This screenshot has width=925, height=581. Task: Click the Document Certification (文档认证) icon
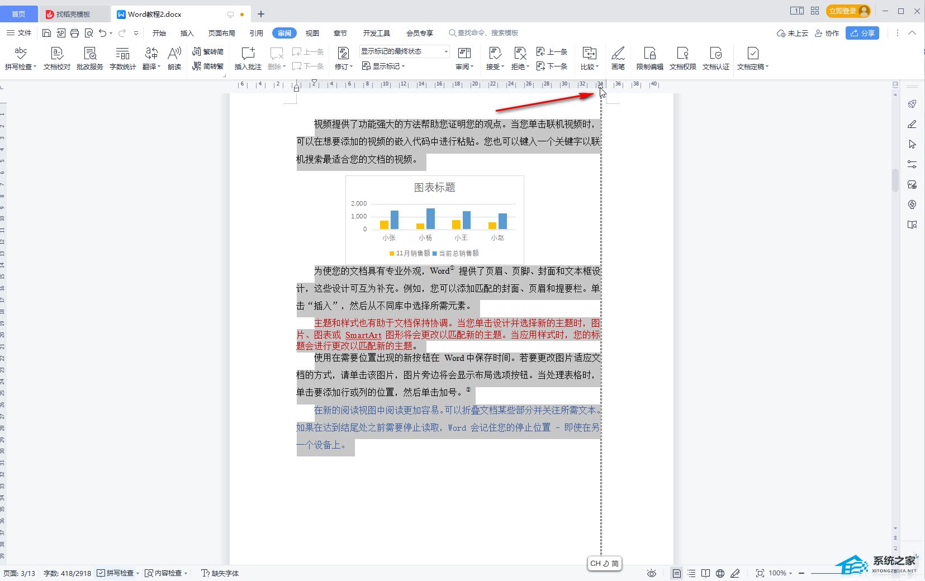click(x=715, y=58)
